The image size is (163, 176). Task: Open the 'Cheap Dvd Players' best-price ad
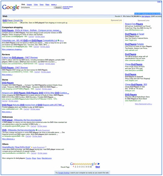[x=134, y=64]
